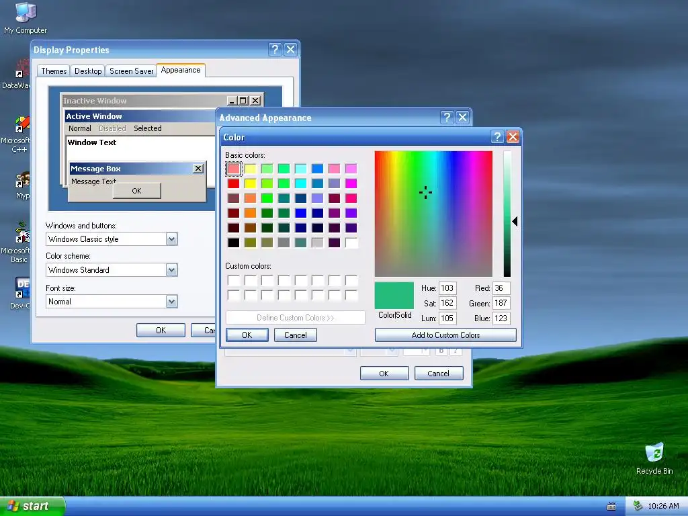Click the crosshair in the color spectrum
This screenshot has height=516, width=688.
tap(425, 192)
